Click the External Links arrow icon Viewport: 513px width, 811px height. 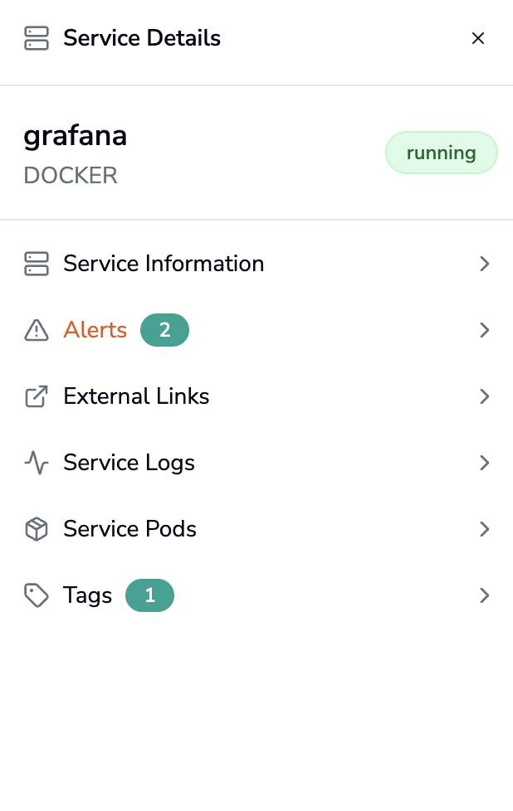point(37,396)
